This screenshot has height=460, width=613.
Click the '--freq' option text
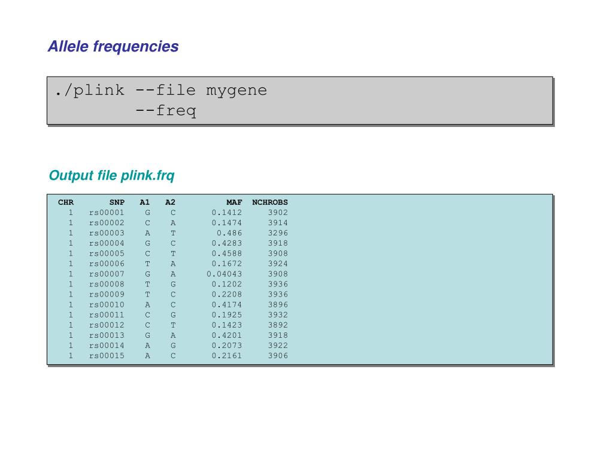166,111
